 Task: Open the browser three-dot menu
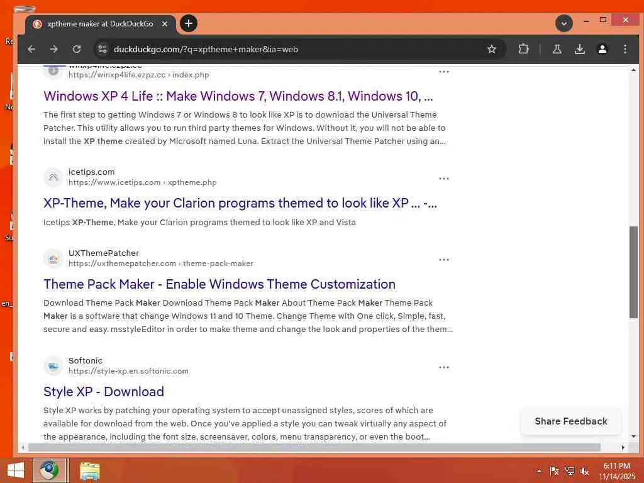pos(625,49)
